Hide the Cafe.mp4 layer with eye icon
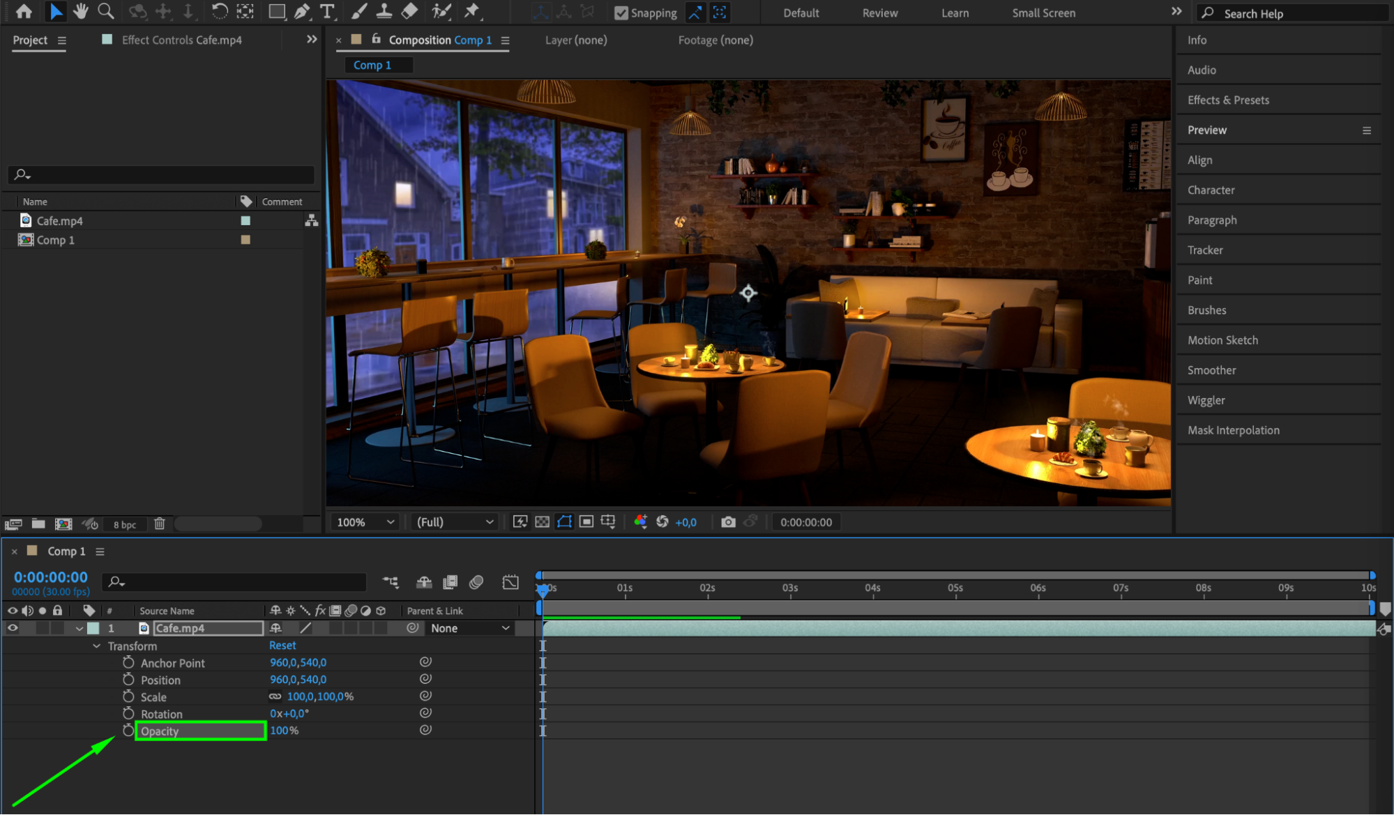 pos(13,628)
